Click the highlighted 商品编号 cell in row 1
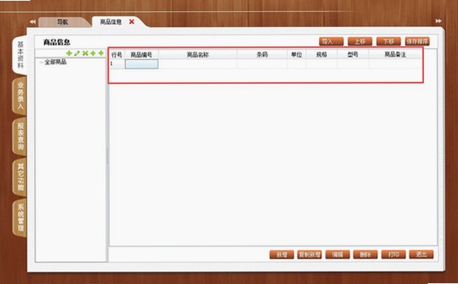This screenshot has width=458, height=284. click(141, 64)
